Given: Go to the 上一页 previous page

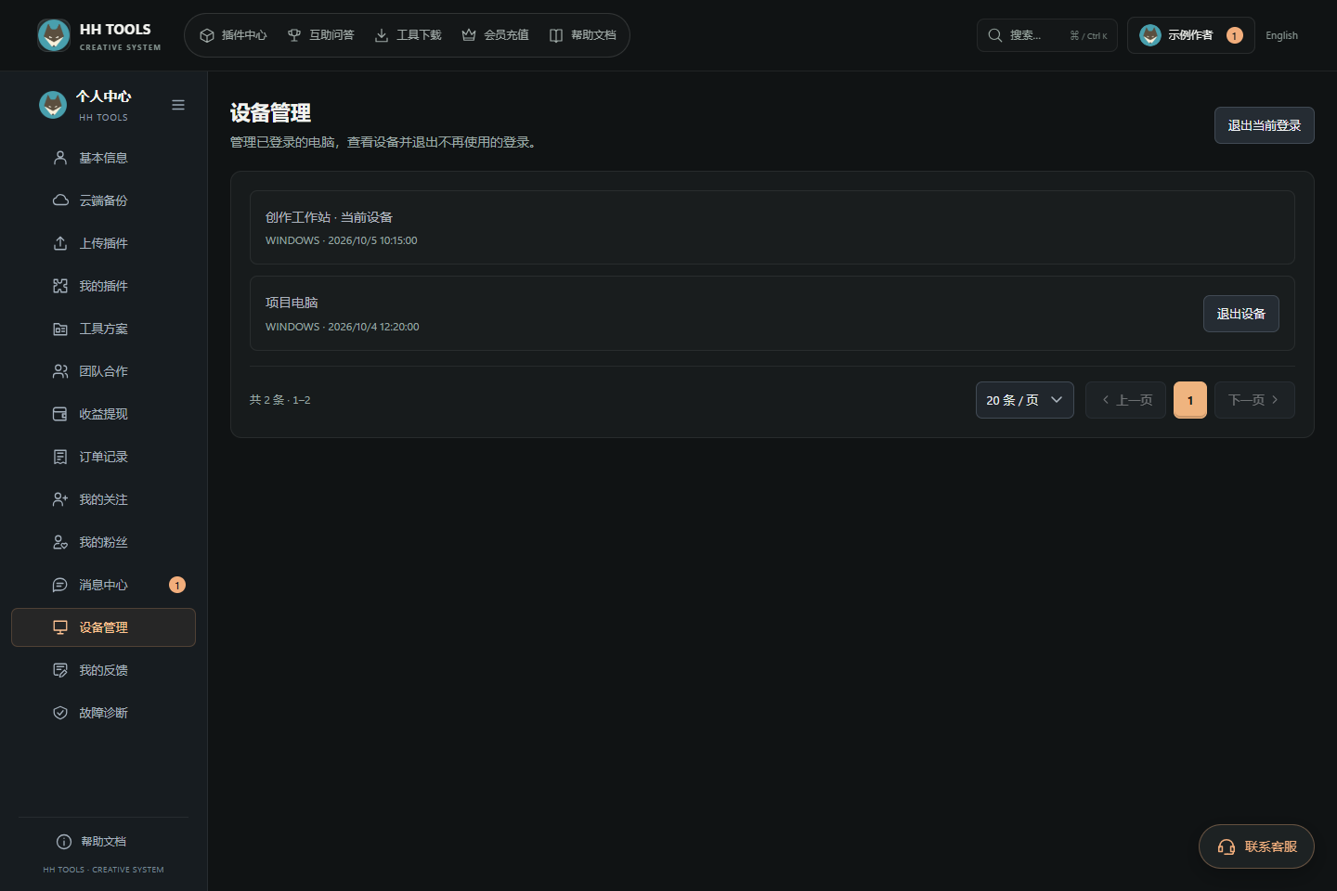Looking at the screenshot, I should 1125,400.
